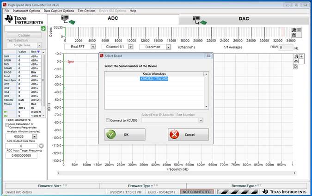Click the gear icon next to ADC Output Data Rate

(41, 146)
